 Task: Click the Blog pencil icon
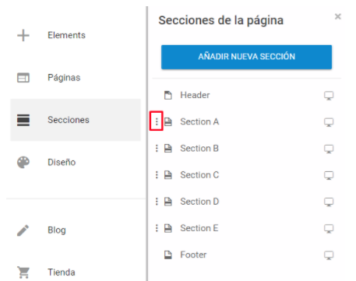(x=23, y=230)
